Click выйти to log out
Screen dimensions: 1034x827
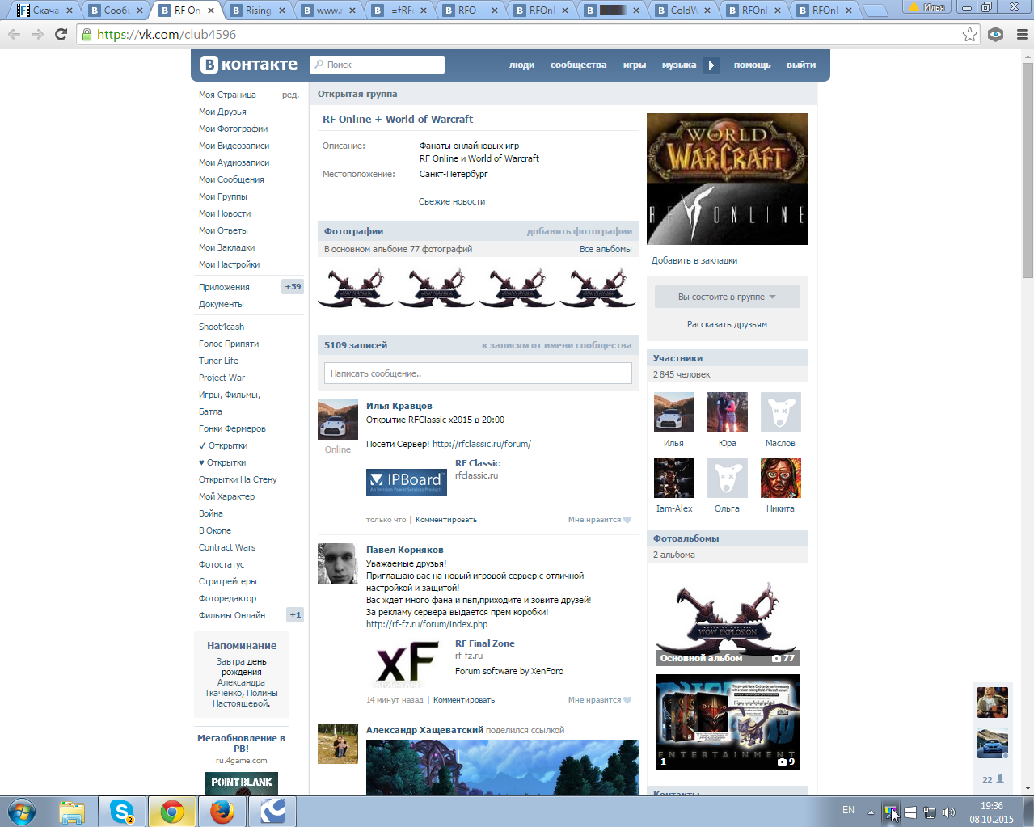pos(801,65)
